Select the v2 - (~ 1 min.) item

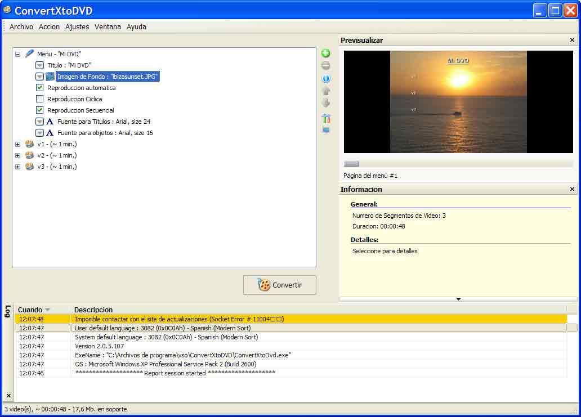tap(57, 155)
